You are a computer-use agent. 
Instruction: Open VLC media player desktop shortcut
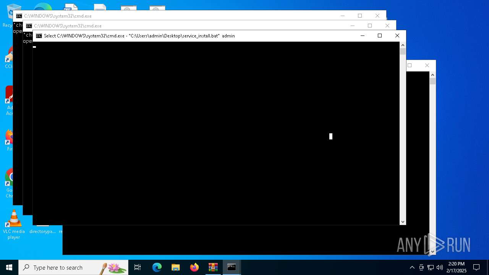tap(14, 225)
